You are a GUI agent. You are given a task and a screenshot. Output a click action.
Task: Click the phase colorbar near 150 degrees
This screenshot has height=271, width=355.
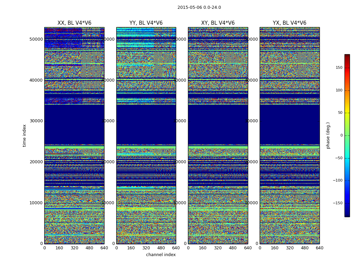(x=347, y=67)
